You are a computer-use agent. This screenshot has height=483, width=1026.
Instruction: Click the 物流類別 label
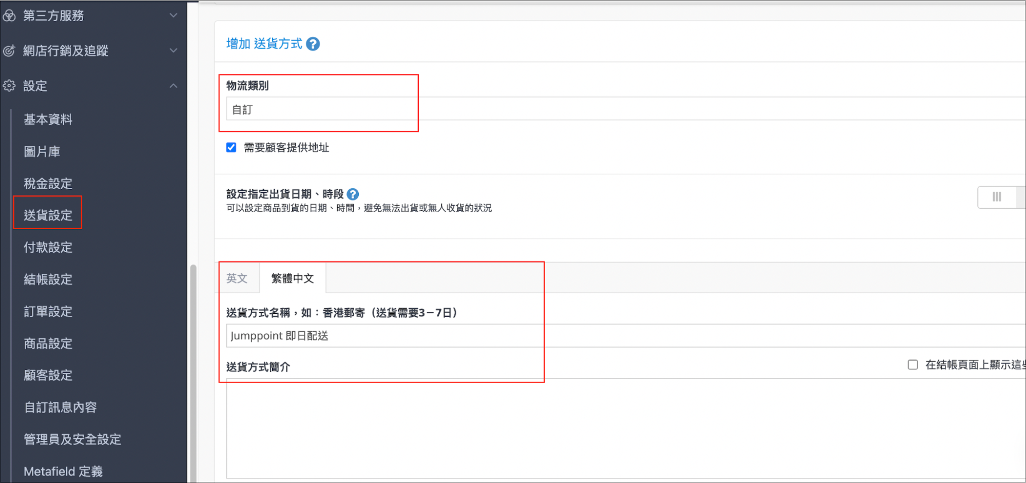[x=247, y=86]
